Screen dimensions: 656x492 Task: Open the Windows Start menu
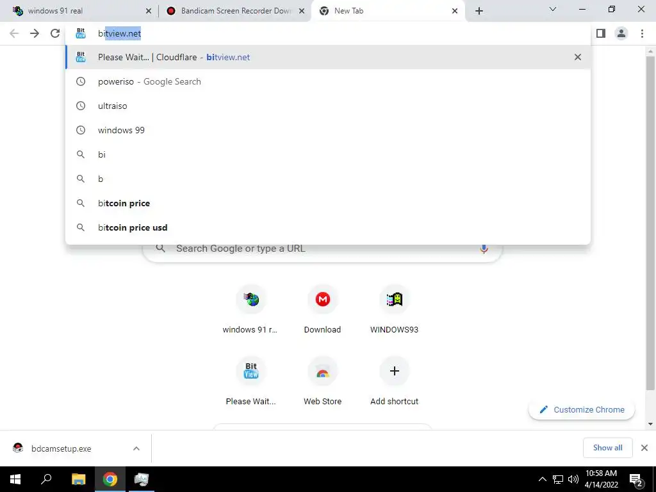tap(15, 479)
